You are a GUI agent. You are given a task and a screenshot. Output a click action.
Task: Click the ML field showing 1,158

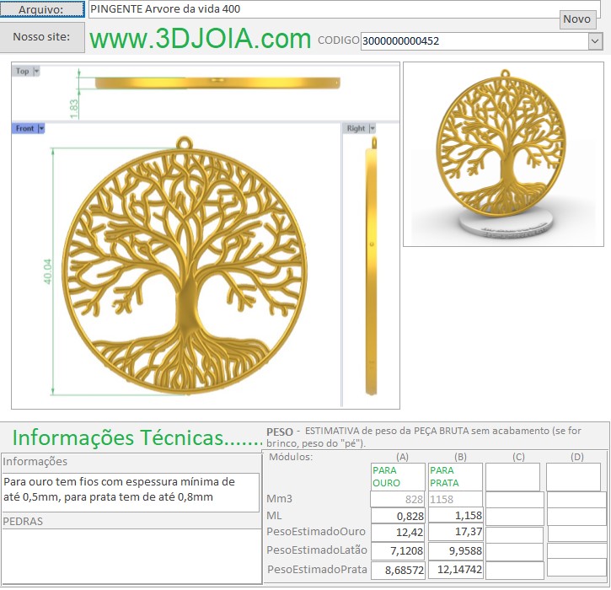(455, 515)
